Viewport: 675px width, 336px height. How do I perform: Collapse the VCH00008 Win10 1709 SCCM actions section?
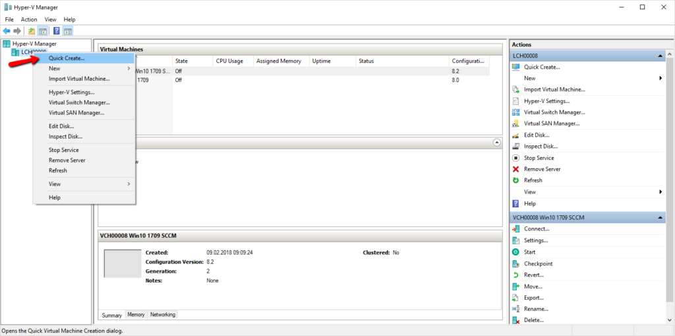660,218
